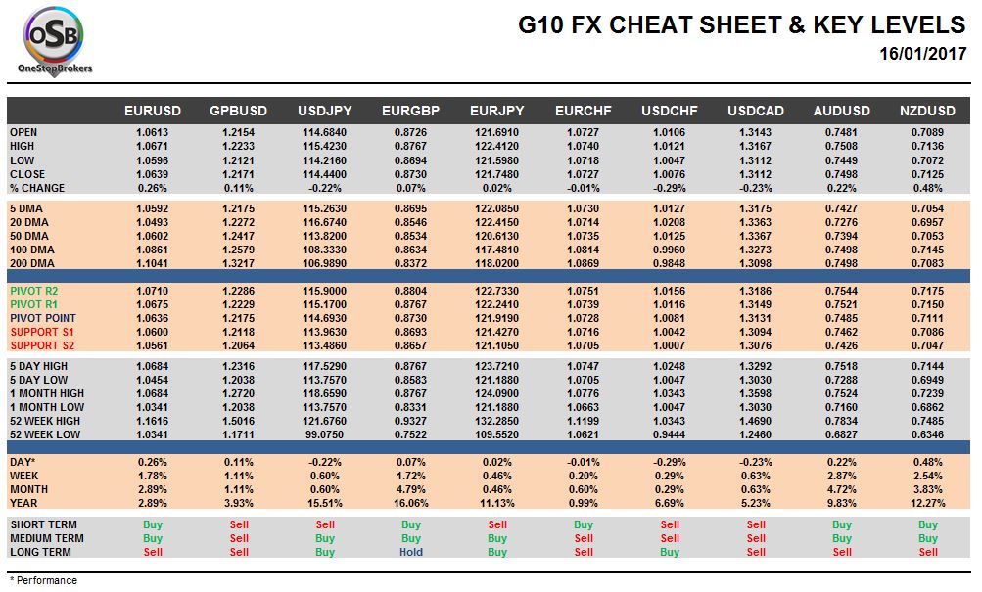Click the USDJPY year performance 15.51%

[x=324, y=504]
